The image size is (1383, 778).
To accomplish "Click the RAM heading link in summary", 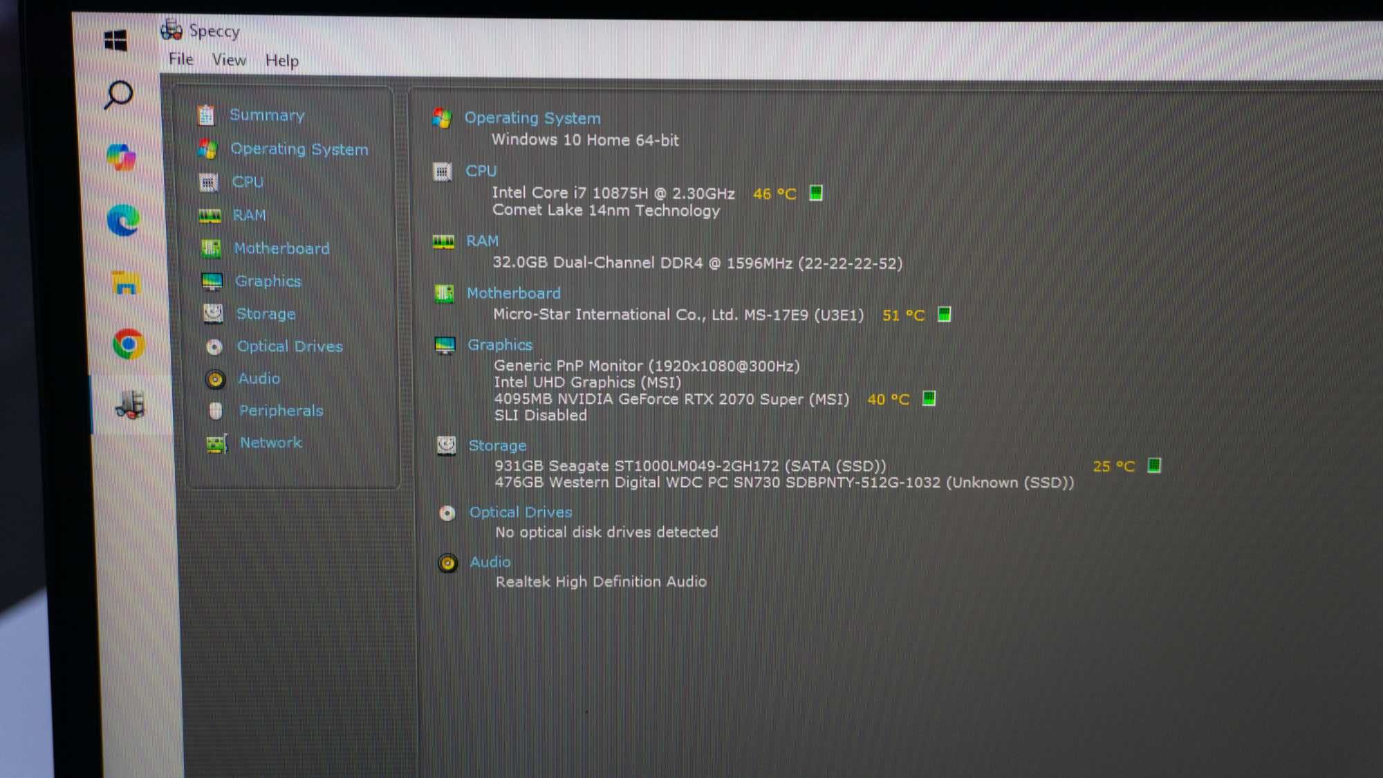I will (482, 241).
